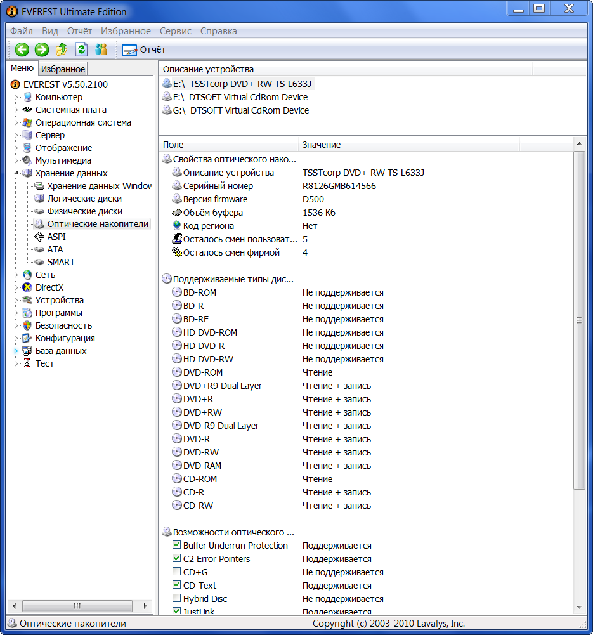Click the Значение column header

409,145
